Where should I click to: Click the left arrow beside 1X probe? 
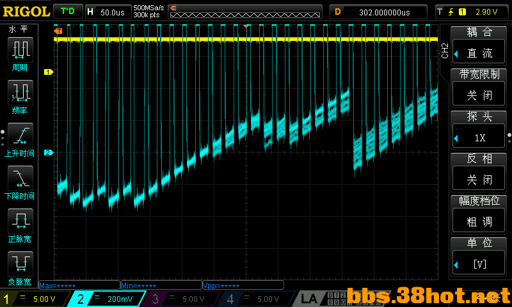(456, 138)
